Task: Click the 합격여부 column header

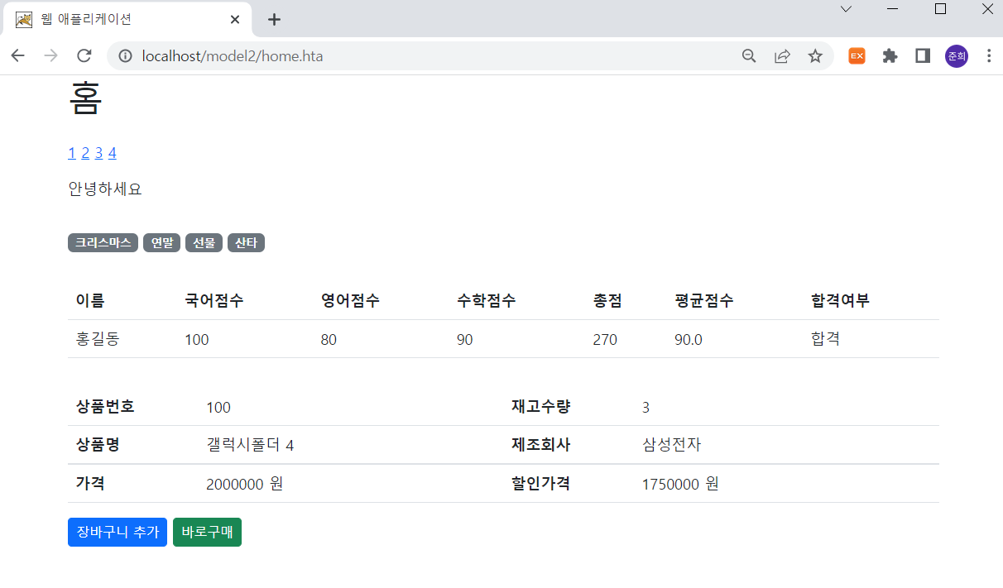Action: click(841, 301)
